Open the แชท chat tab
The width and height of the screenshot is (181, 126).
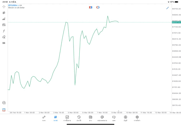click(x=114, y=118)
